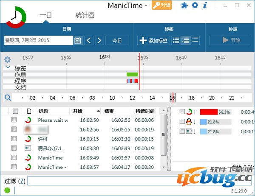Click the 许可 row title
The image size is (255, 196).
pyautogui.click(x=43, y=139)
